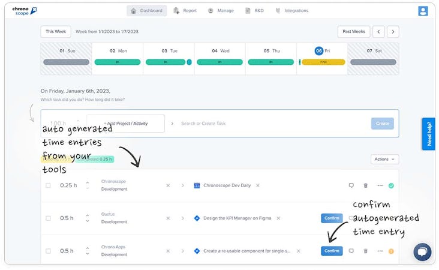Click Search or Create Task field
The image size is (439, 270).
pyautogui.click(x=203, y=124)
